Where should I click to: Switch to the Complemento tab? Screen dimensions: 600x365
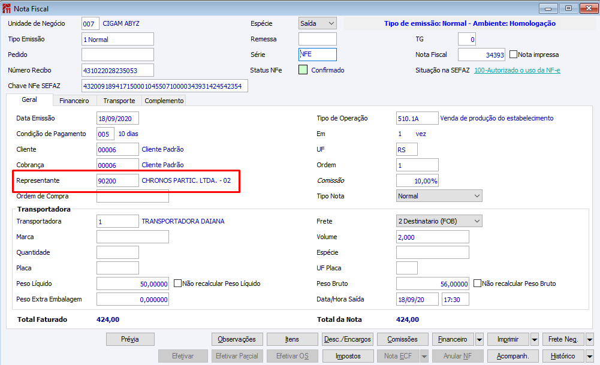(x=164, y=101)
